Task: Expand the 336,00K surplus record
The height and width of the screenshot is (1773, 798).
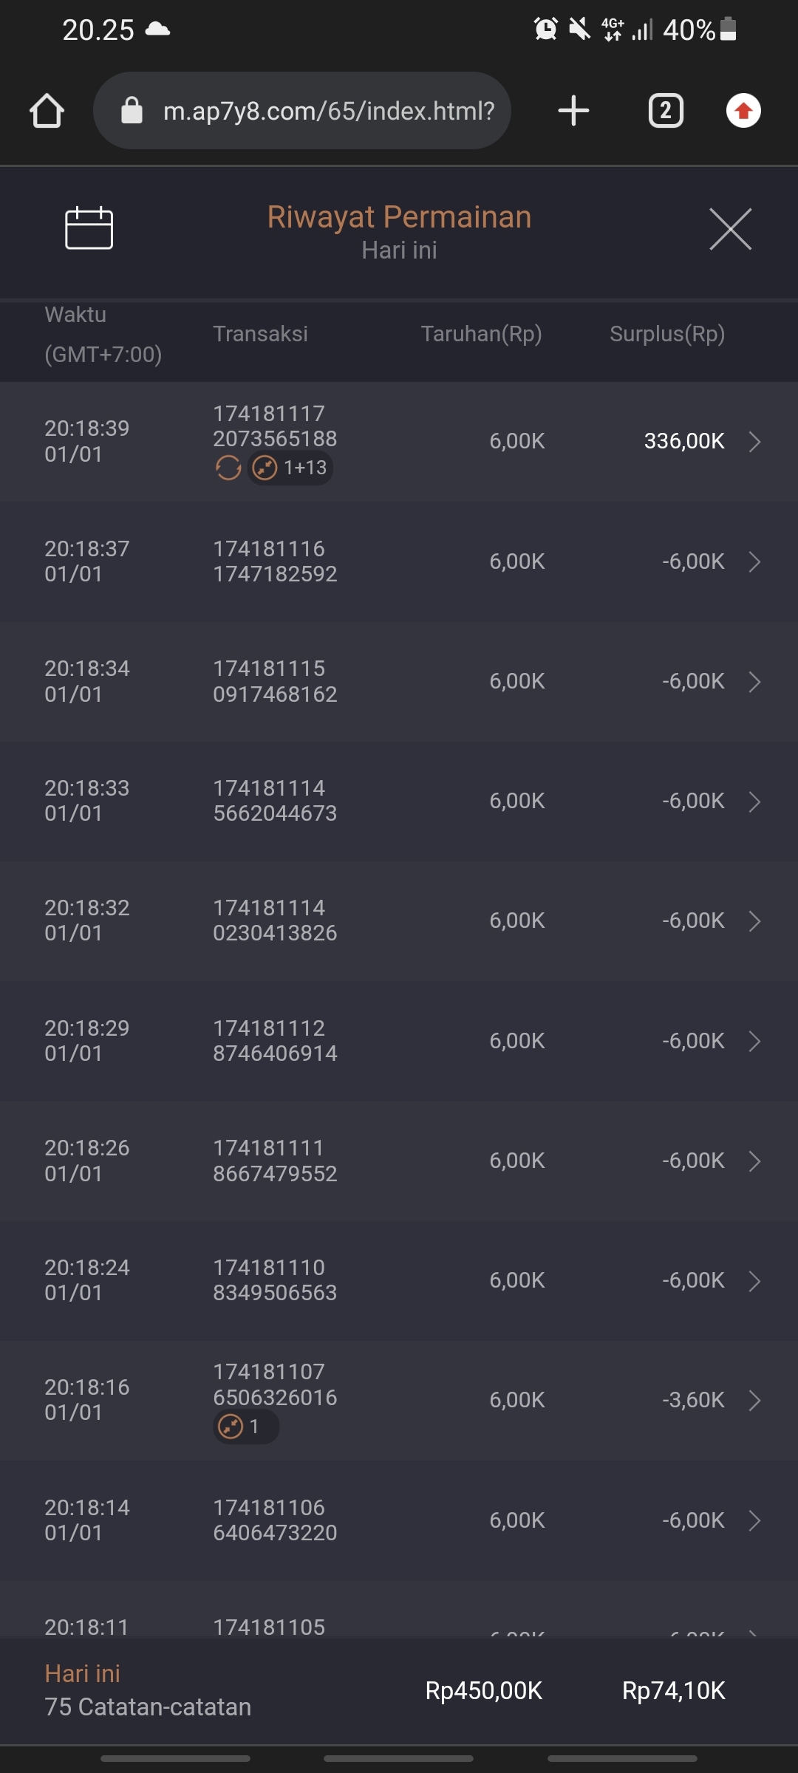Action: (x=754, y=442)
